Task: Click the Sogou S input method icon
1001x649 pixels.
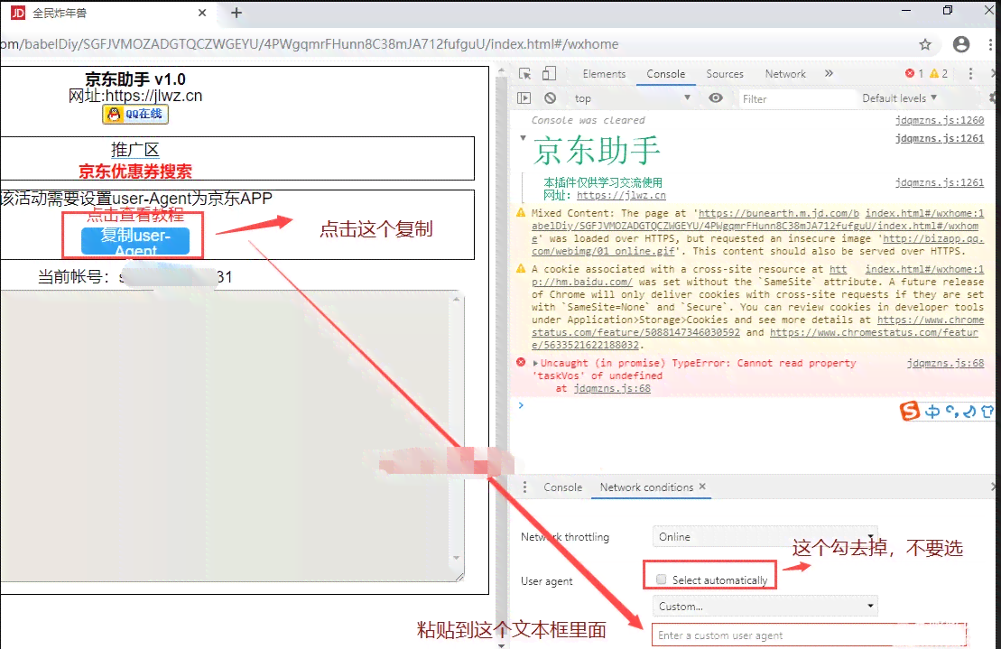Action: [x=909, y=411]
